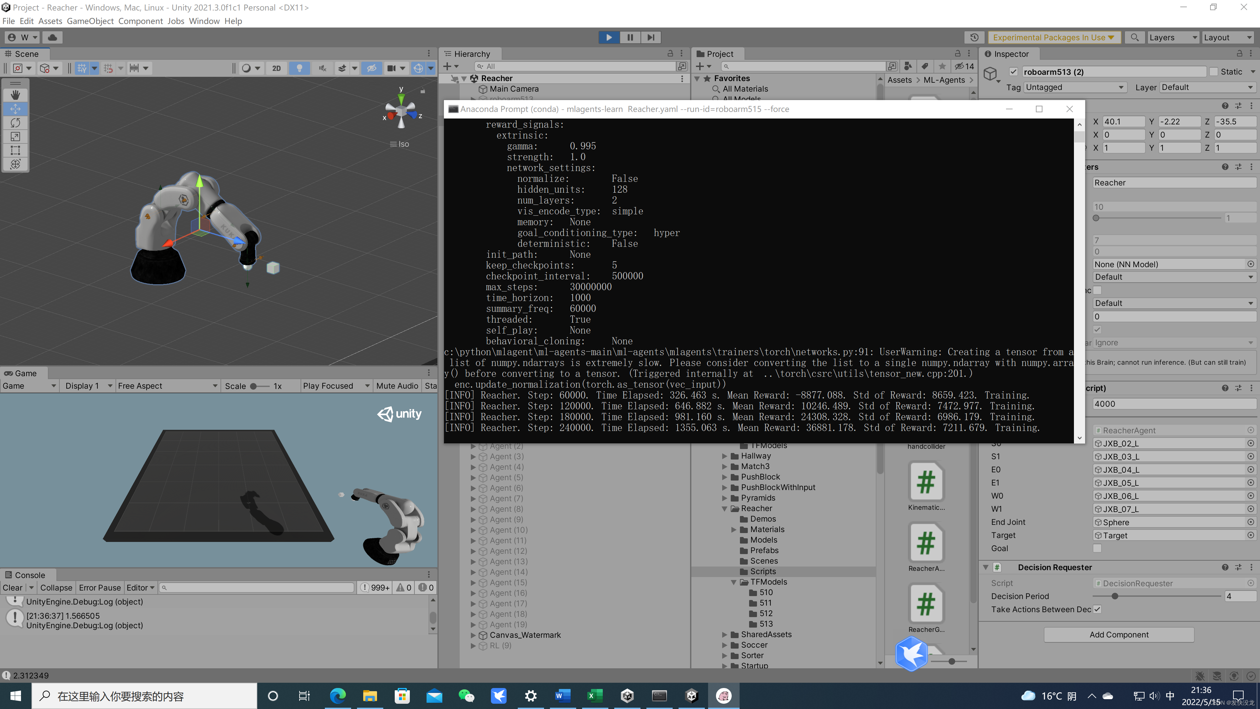This screenshot has height=709, width=1260.
Task: Toggle scene lighting bulb icon
Action: point(299,68)
